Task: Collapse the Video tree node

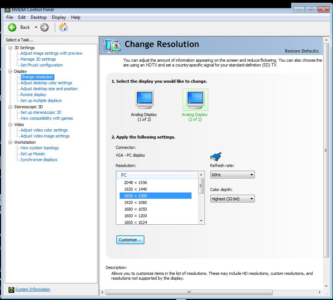Action: click(x=10, y=125)
